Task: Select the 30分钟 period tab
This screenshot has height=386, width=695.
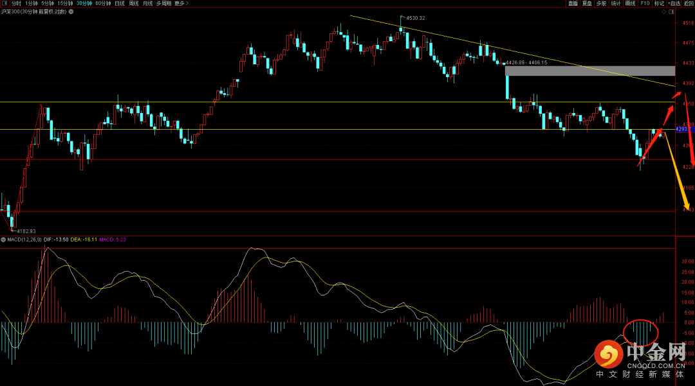Action: click(84, 3)
